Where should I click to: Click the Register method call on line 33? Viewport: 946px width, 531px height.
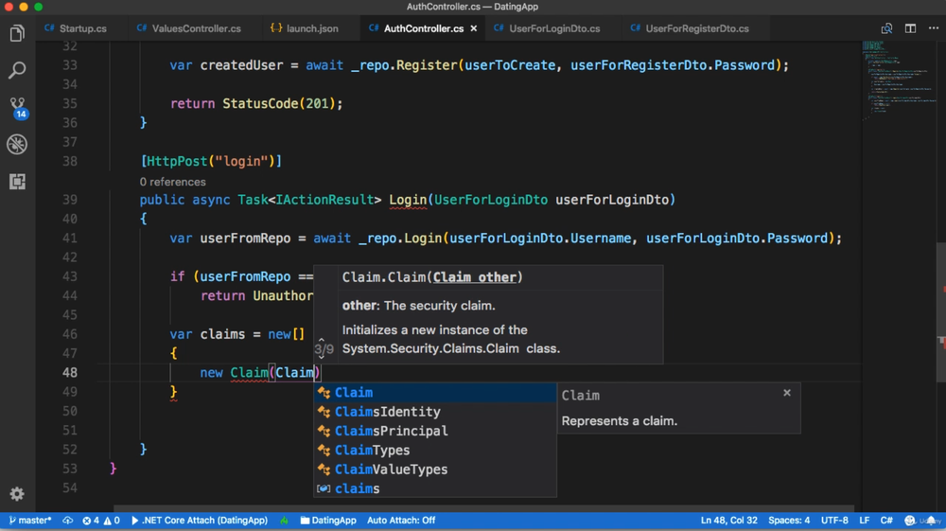pos(427,65)
